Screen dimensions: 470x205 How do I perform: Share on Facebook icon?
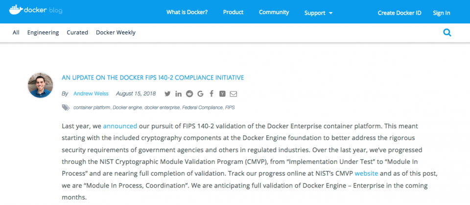pos(211,94)
